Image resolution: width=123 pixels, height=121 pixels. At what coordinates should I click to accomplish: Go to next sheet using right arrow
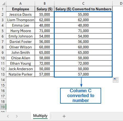tap(17, 116)
